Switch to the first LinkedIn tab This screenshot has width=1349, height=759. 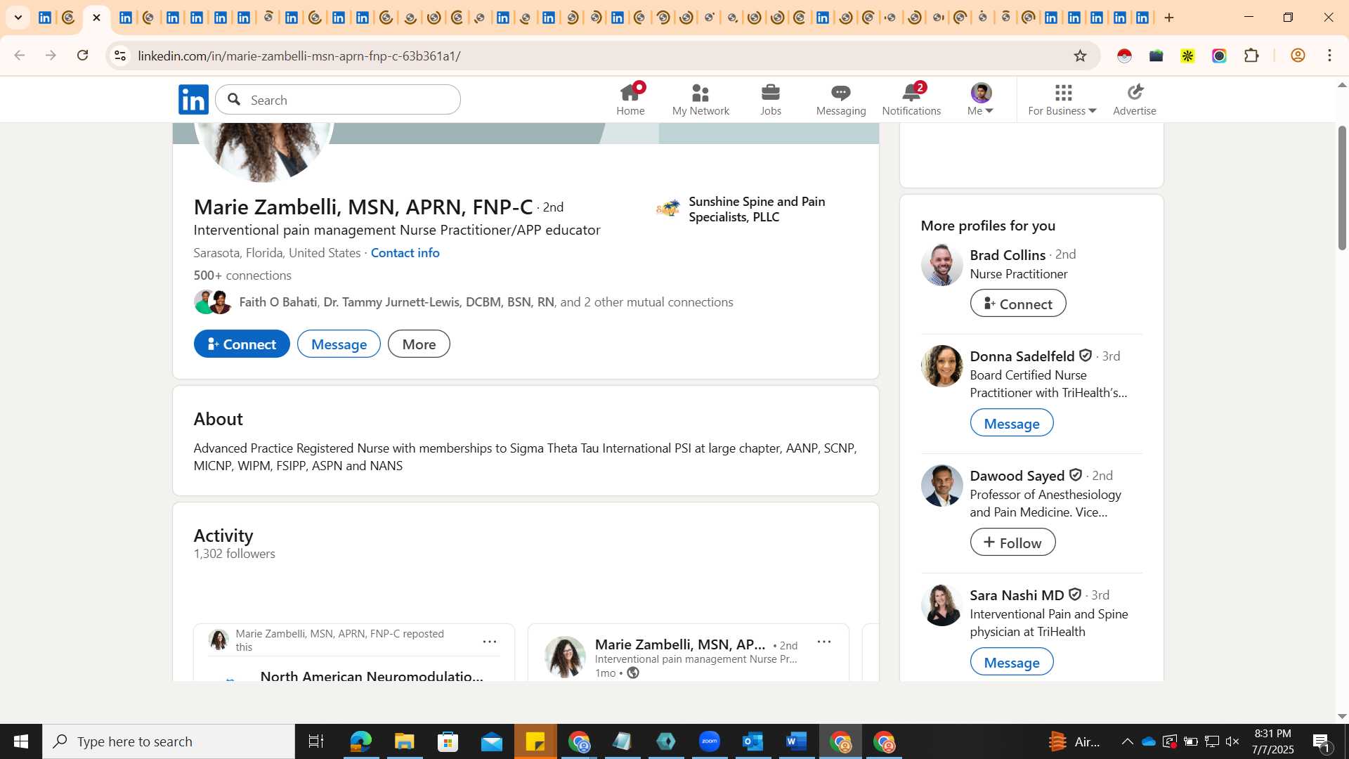click(x=45, y=18)
